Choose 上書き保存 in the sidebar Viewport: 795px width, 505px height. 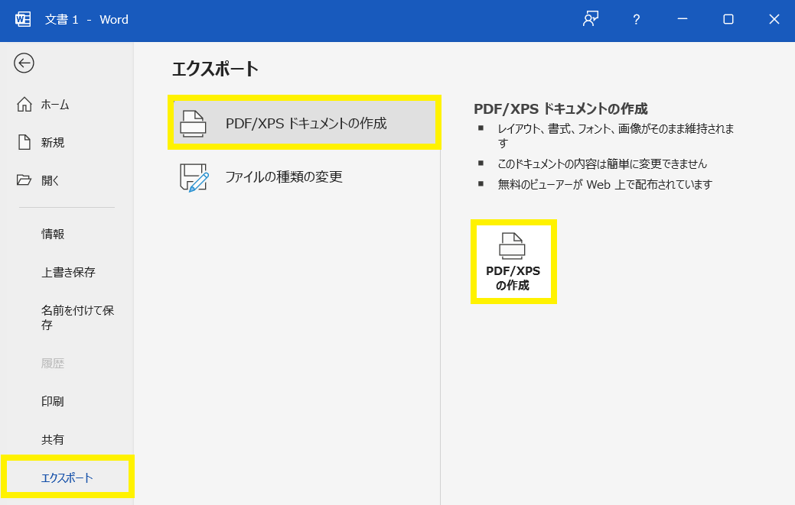point(68,272)
